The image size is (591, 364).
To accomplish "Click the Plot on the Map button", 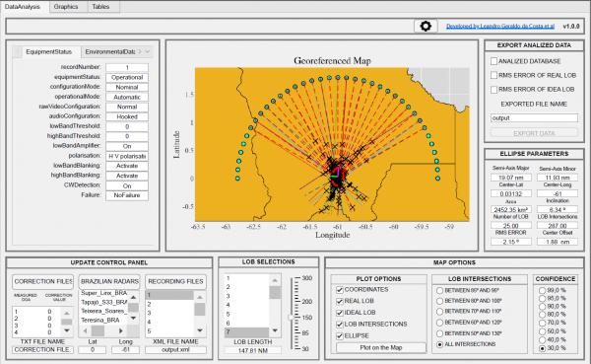I will (381, 347).
